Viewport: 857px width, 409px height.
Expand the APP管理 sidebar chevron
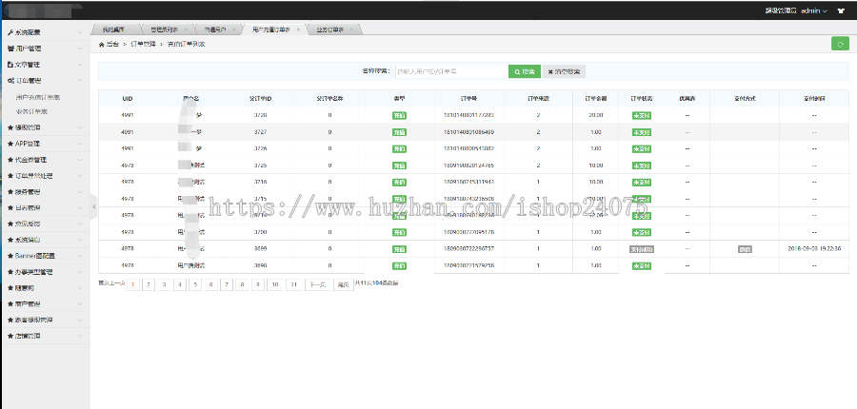point(80,145)
